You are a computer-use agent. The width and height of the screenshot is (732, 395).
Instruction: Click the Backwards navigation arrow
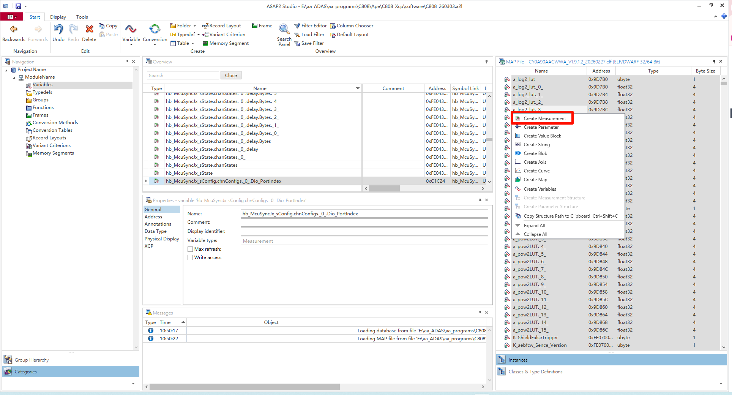click(x=14, y=30)
